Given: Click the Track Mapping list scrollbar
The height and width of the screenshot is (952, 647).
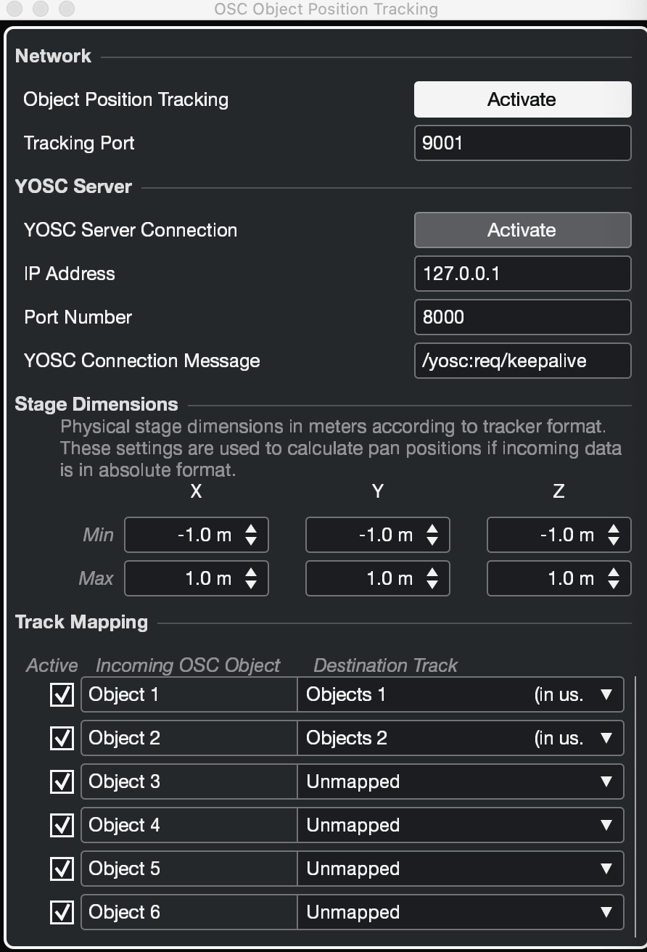Looking at the screenshot, I should (635, 798).
